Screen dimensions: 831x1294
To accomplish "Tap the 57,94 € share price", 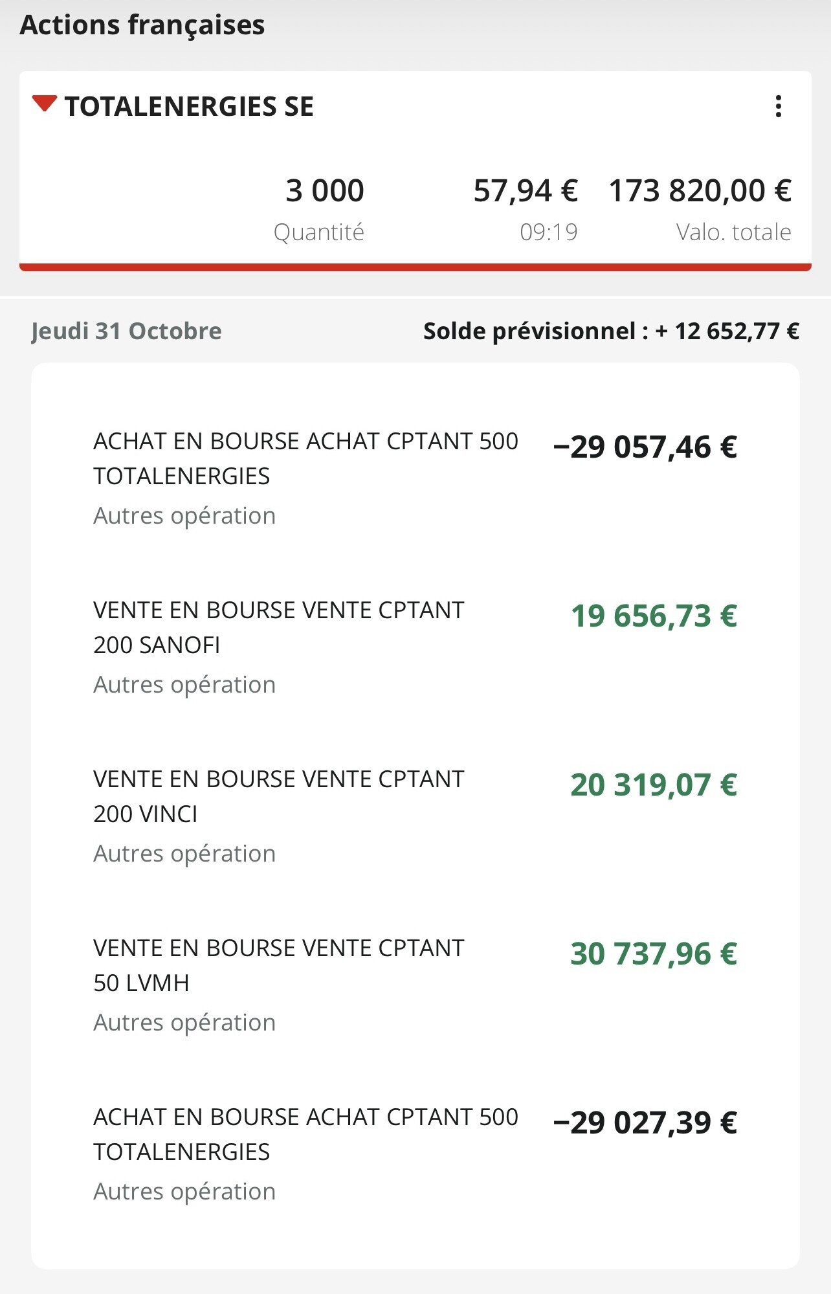I will coord(525,191).
